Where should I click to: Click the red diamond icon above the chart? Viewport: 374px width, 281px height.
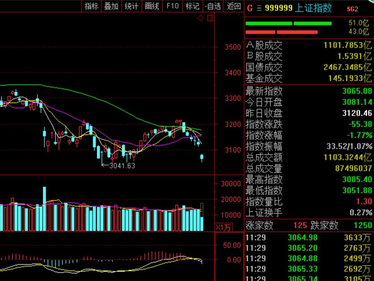(201, 18)
